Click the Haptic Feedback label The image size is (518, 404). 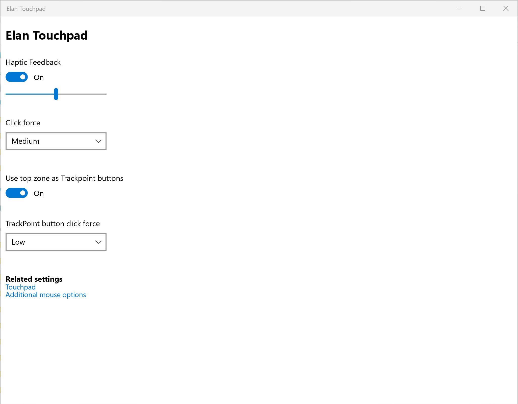pyautogui.click(x=33, y=62)
